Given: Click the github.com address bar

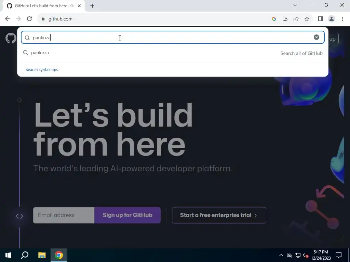Looking at the screenshot, I should pyautogui.click(x=154, y=19).
